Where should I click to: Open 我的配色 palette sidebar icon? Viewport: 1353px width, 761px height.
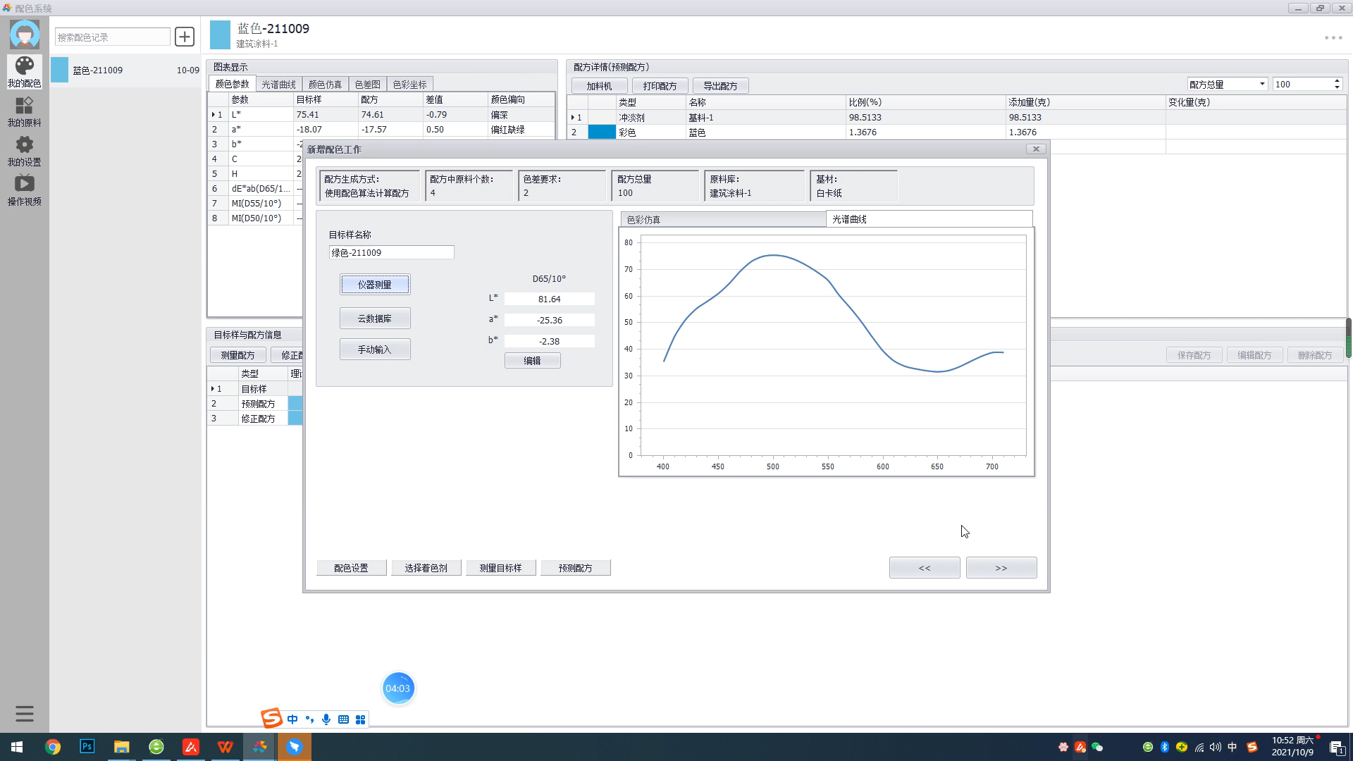[x=24, y=72]
